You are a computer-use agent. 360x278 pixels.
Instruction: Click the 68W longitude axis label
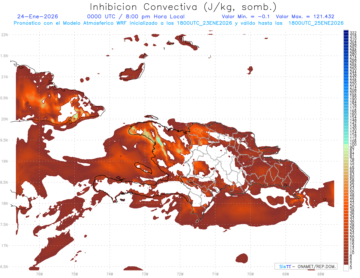(x=321, y=274)
